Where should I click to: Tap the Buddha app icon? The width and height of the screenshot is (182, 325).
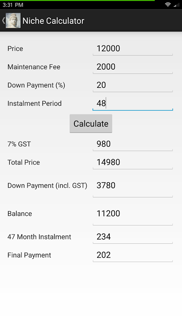13,21
